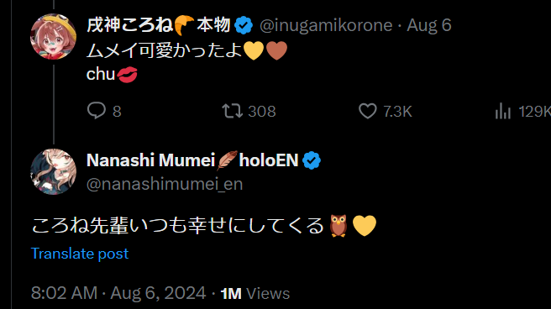
Task: Click the croissant emoji in Korone's display name
Action: pyautogui.click(x=184, y=25)
